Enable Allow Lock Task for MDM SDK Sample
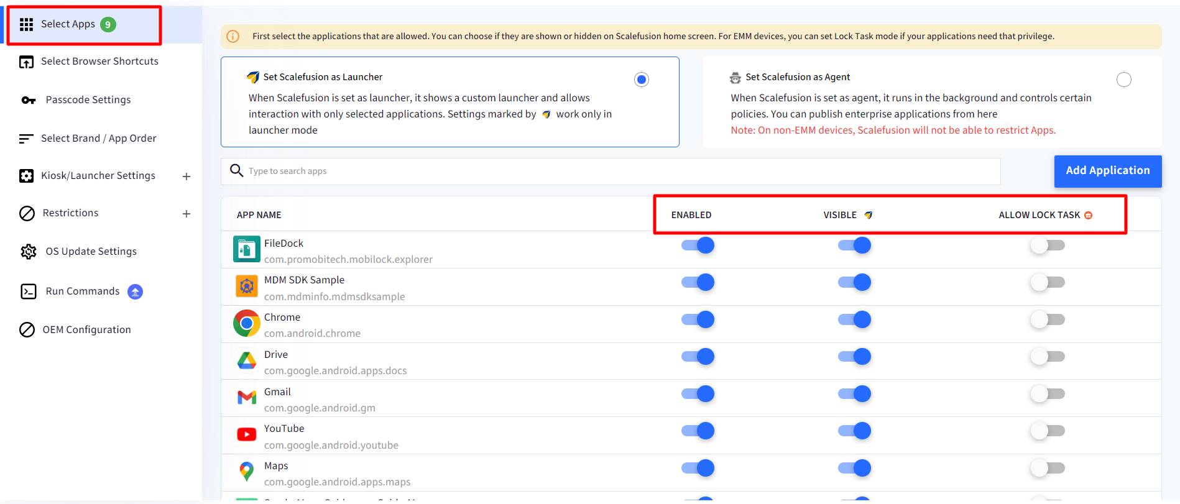Image resolution: width=1180 pixels, height=504 pixels. coord(1048,282)
